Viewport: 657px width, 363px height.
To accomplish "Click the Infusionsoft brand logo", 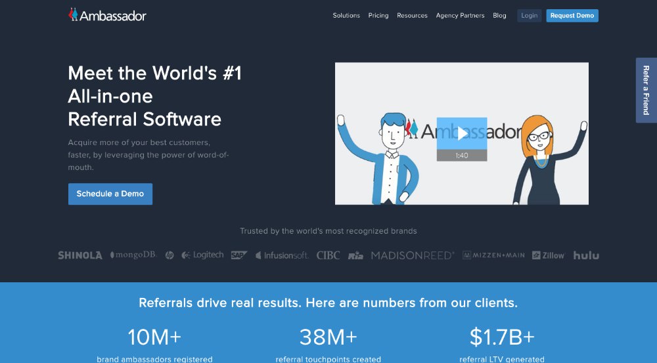I will [282, 255].
